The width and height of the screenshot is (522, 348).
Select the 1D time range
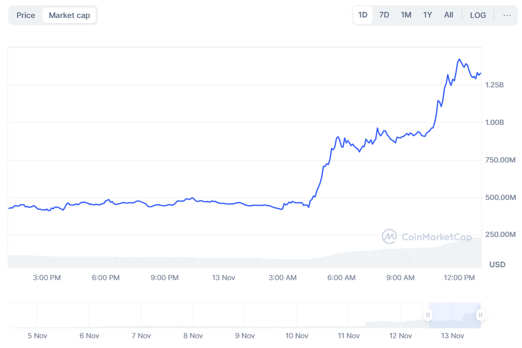[x=363, y=15]
